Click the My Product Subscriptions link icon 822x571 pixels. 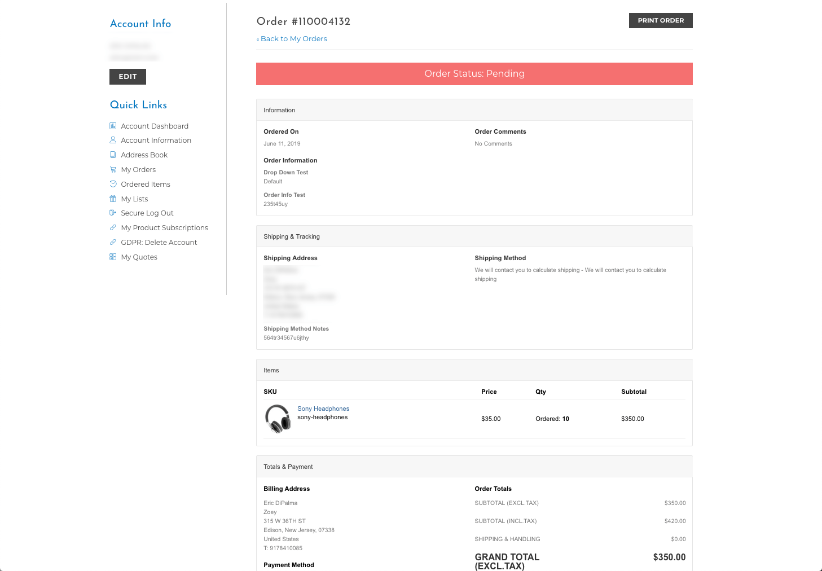[x=113, y=227]
